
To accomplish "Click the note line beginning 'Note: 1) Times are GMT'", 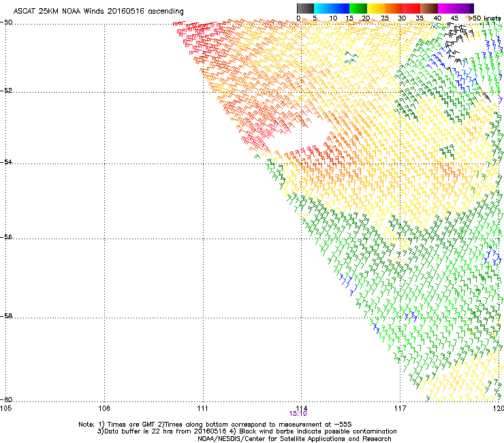I will click(x=215, y=425).
